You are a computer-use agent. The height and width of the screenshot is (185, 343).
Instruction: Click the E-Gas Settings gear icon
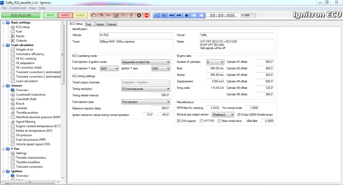pyautogui.click(x=13, y=153)
